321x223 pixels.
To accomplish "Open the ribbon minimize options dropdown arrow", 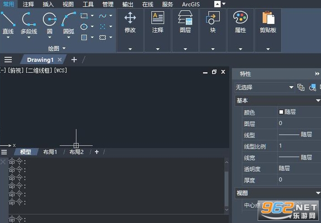I will (224, 4).
